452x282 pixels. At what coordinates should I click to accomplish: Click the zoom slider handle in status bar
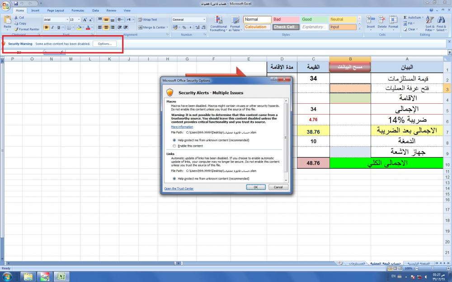click(432, 268)
